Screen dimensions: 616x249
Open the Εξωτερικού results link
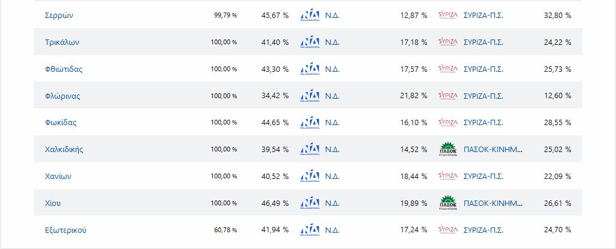66,229
